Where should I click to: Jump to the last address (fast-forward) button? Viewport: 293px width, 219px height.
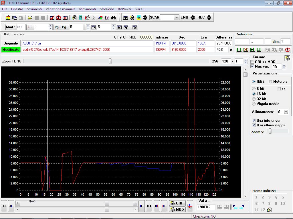(x=149, y=206)
